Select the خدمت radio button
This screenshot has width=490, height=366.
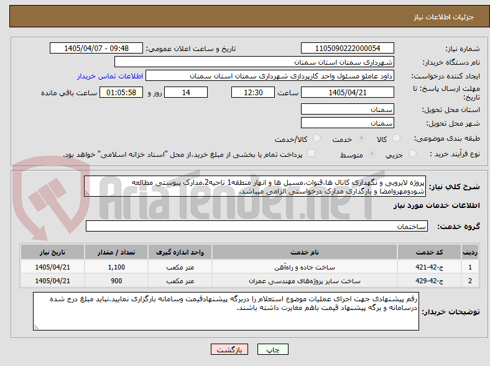click(x=361, y=138)
